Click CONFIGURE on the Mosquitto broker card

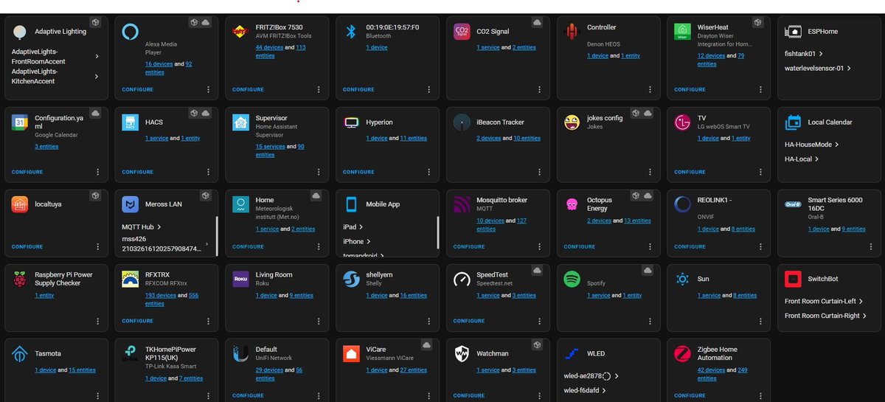469,246
